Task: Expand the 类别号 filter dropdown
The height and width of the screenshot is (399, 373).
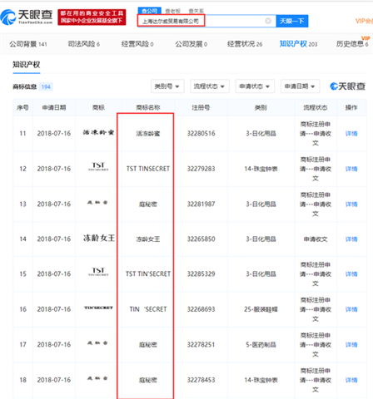Action: (167, 86)
